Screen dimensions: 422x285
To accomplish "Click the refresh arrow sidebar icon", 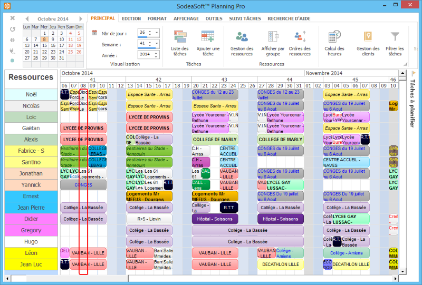I will [12, 29].
